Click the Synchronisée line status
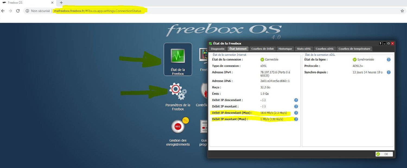 click(365, 59)
